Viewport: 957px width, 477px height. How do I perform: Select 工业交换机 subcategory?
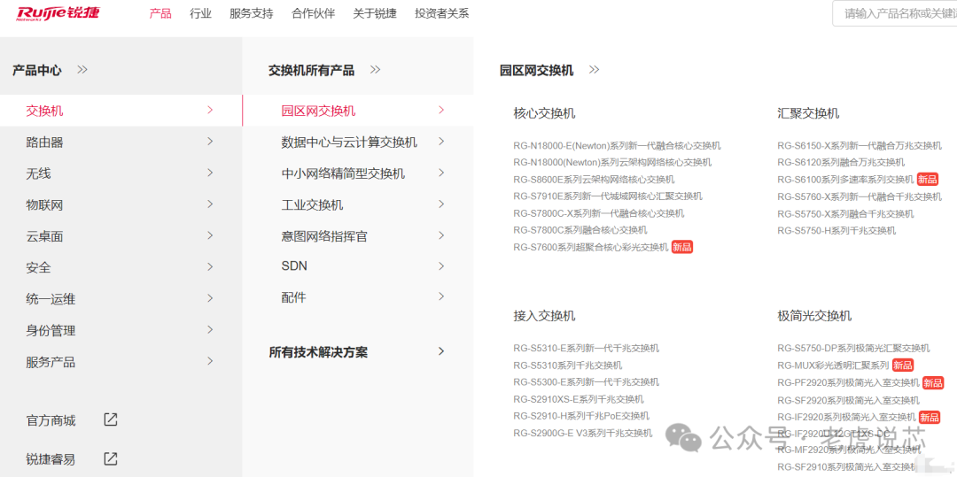coord(312,205)
